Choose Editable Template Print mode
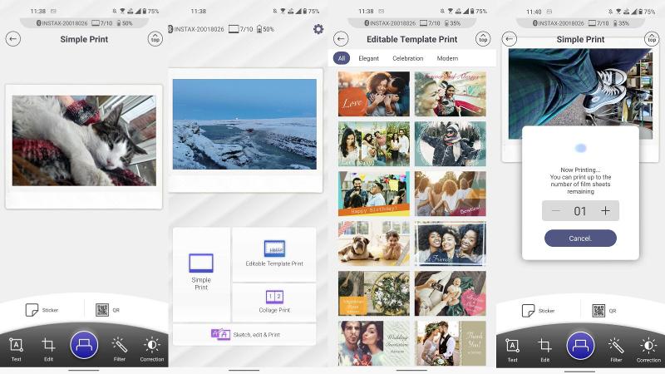The image size is (665, 374). 274,254
